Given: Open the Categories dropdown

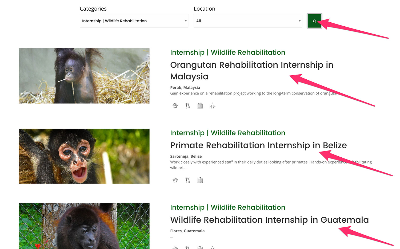Looking at the screenshot, I should tap(134, 21).
